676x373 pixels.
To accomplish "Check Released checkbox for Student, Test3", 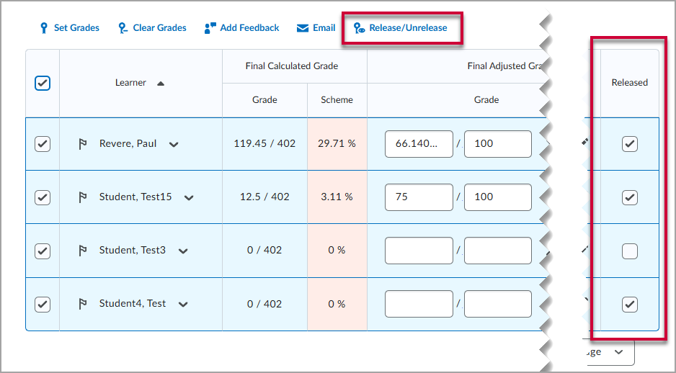I will coord(629,251).
